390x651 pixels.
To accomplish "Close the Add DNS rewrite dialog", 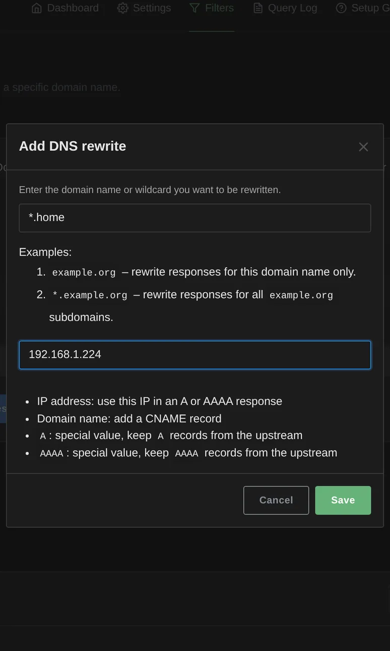I will pyautogui.click(x=363, y=147).
